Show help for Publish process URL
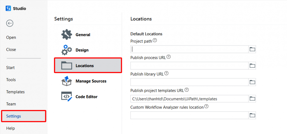The image size is (287, 134). click(168, 57)
